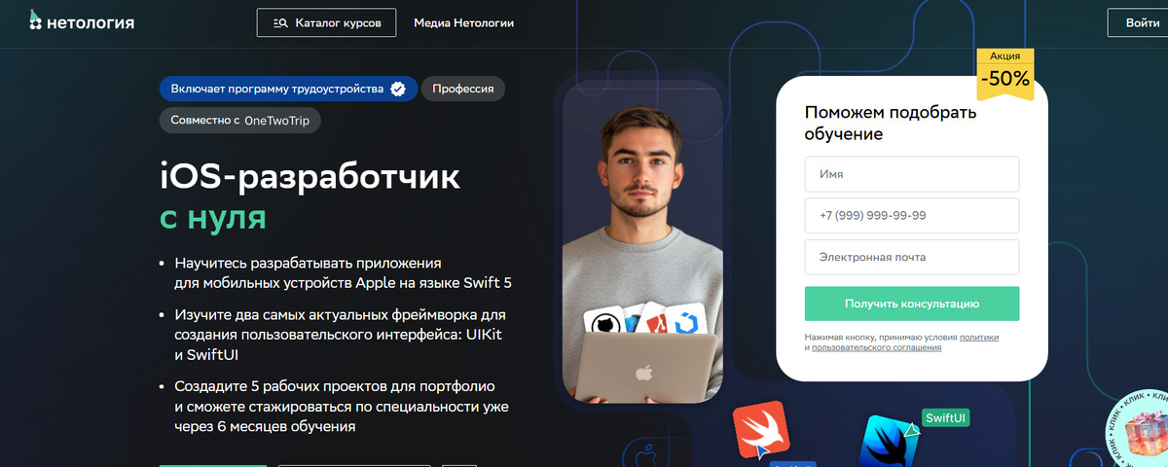Click the catalog search icon in Каталог курсов

pos(280,22)
